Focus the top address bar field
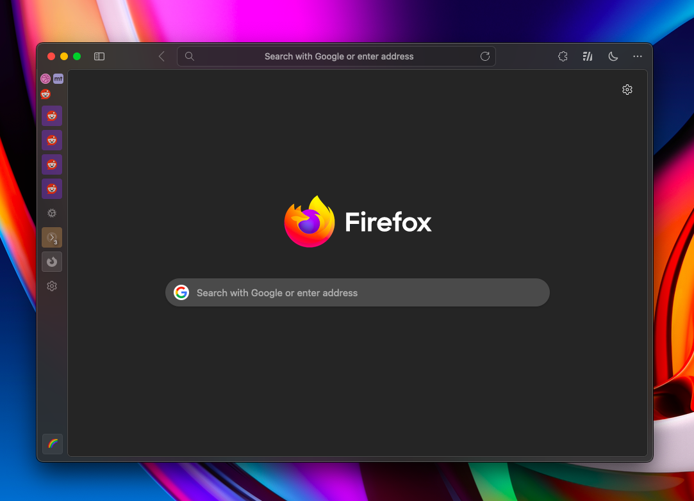The width and height of the screenshot is (694, 501). pos(336,56)
